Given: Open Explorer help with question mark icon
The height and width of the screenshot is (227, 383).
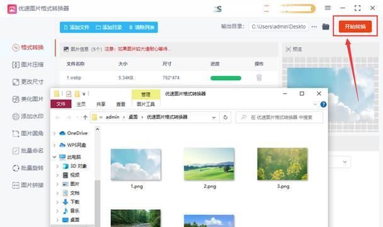Looking at the screenshot, I should 323,105.
